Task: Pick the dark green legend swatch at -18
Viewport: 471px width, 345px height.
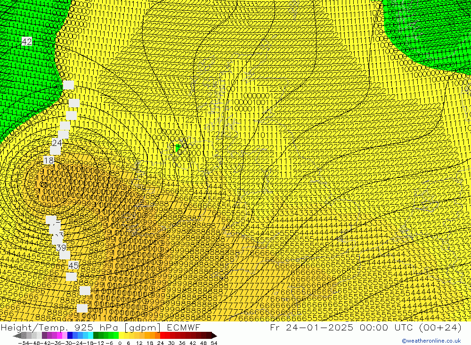Action: pos(96,336)
